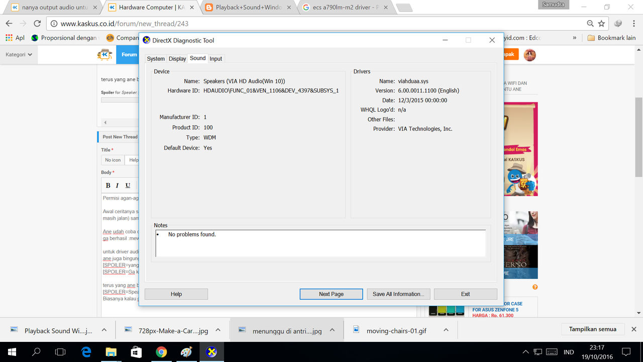Image resolution: width=643 pixels, height=362 pixels.
Task: Switch to Chrome on the taskbar
Action: (x=161, y=352)
